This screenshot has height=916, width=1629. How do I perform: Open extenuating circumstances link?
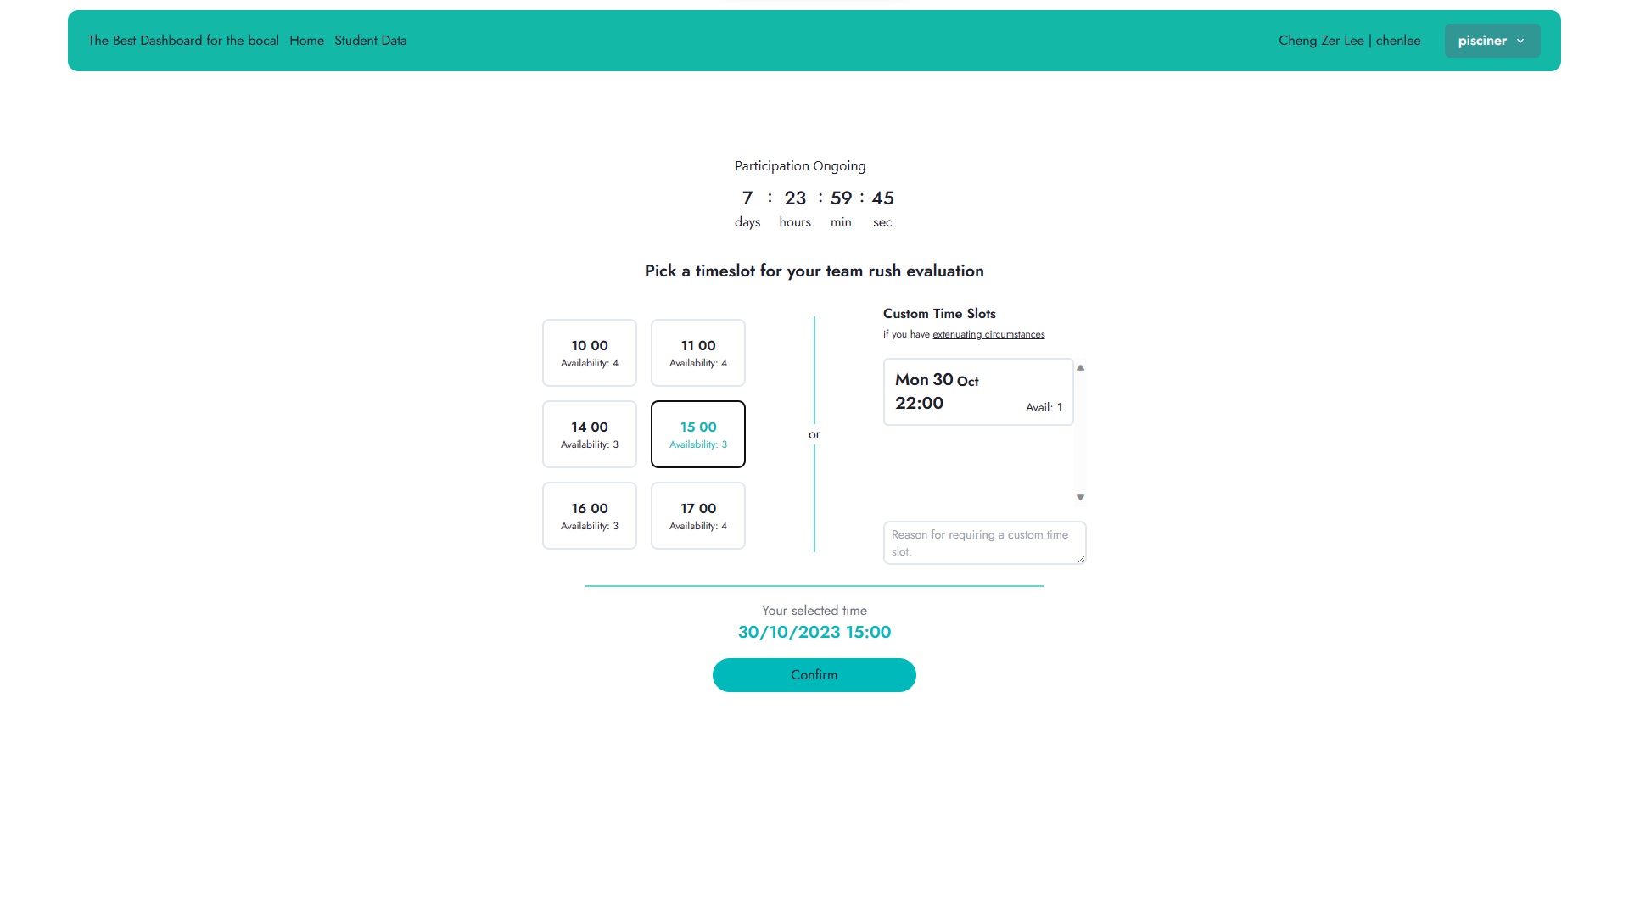coord(988,334)
